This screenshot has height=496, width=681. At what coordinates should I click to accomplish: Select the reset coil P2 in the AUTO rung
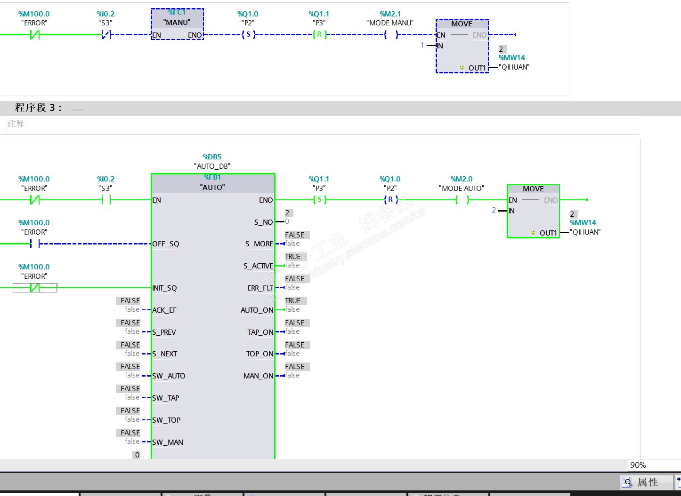pyautogui.click(x=390, y=200)
